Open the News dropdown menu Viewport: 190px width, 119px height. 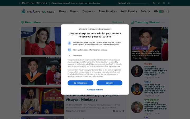click(x=74, y=11)
